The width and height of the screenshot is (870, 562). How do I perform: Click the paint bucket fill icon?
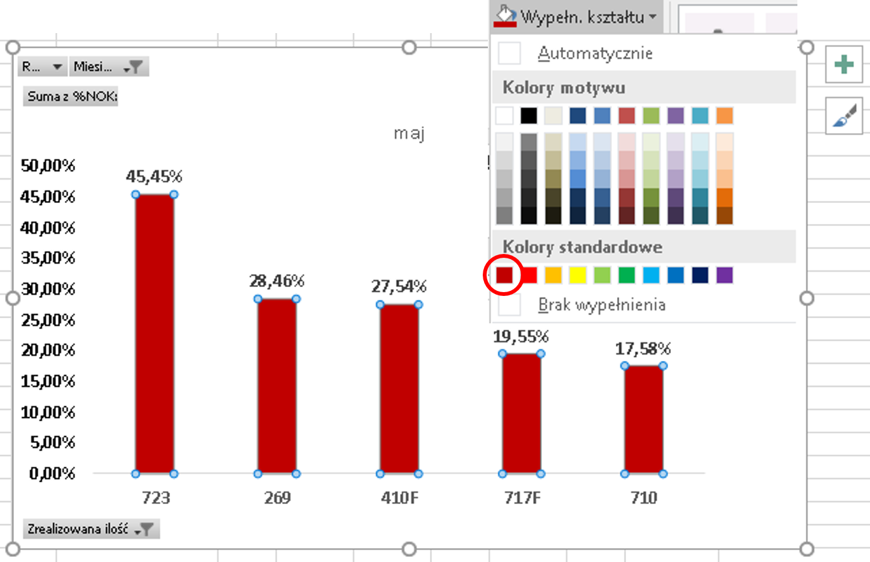point(505,15)
